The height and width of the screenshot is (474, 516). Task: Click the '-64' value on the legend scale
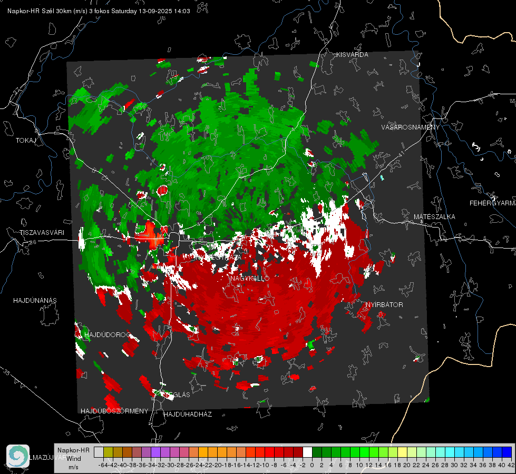(103, 465)
